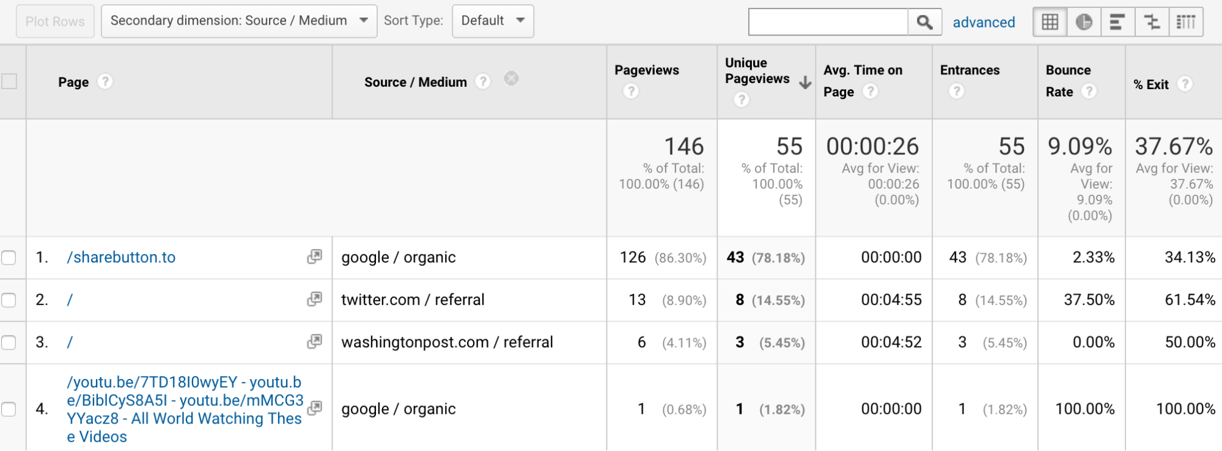Check the box for row 1 /sharebutton.to
This screenshot has height=451, width=1222.
(9, 258)
